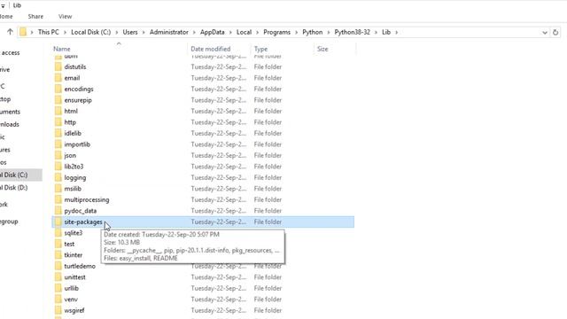This screenshot has width=567, height=319.
Task: Select the http folder icon
Action: pos(58,122)
